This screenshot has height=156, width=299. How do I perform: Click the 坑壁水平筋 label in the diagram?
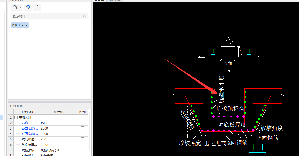pyautogui.click(x=221, y=89)
